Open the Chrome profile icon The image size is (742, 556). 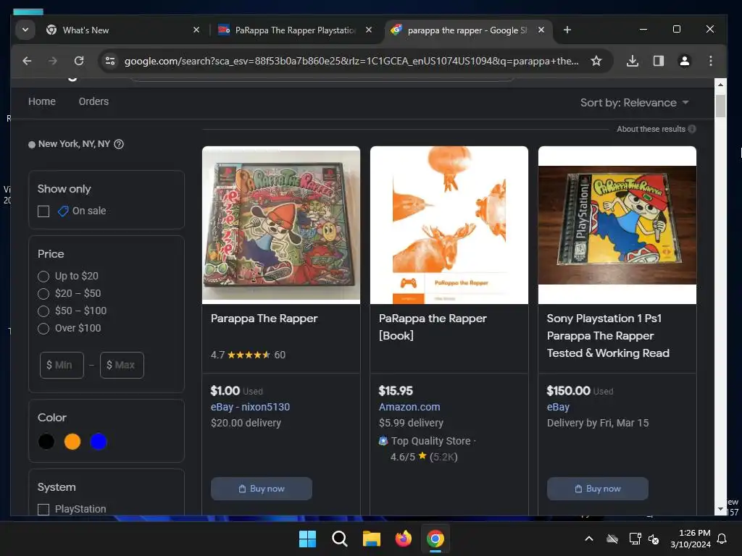(x=684, y=61)
